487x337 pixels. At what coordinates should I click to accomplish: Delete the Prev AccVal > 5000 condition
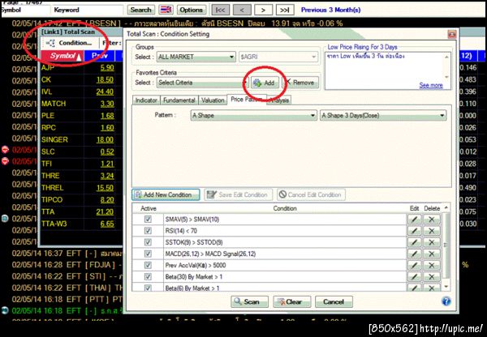pos(432,265)
